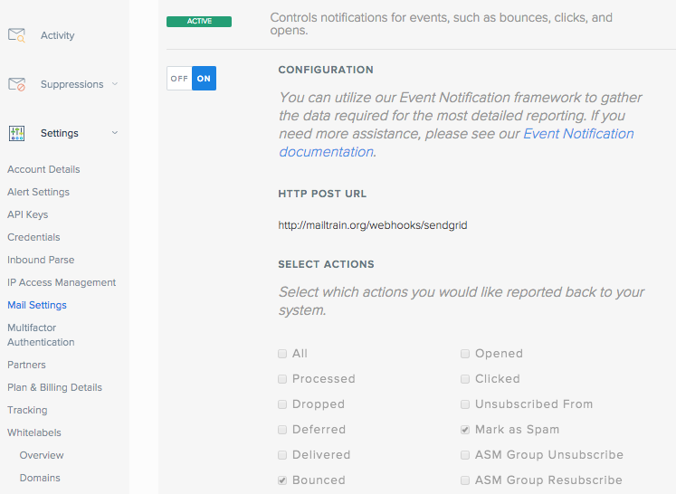Open Inbound Parse settings
Screen dimensions: 676x494
point(41,260)
